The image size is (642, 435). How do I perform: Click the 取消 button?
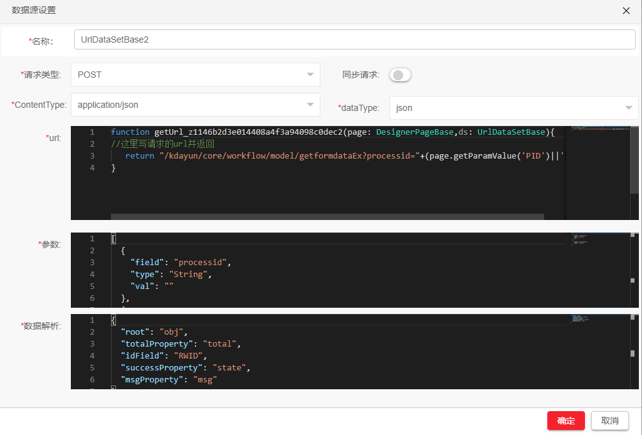(x=609, y=421)
